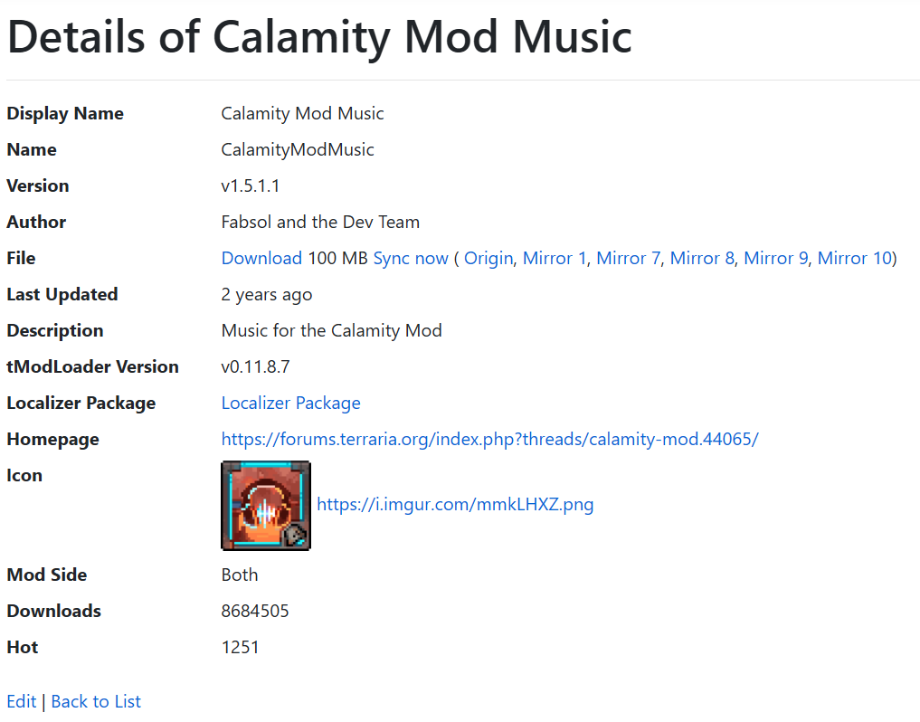Image resolution: width=920 pixels, height=722 pixels.
Task: Click the downloads count 8684505
Action: 255,612
